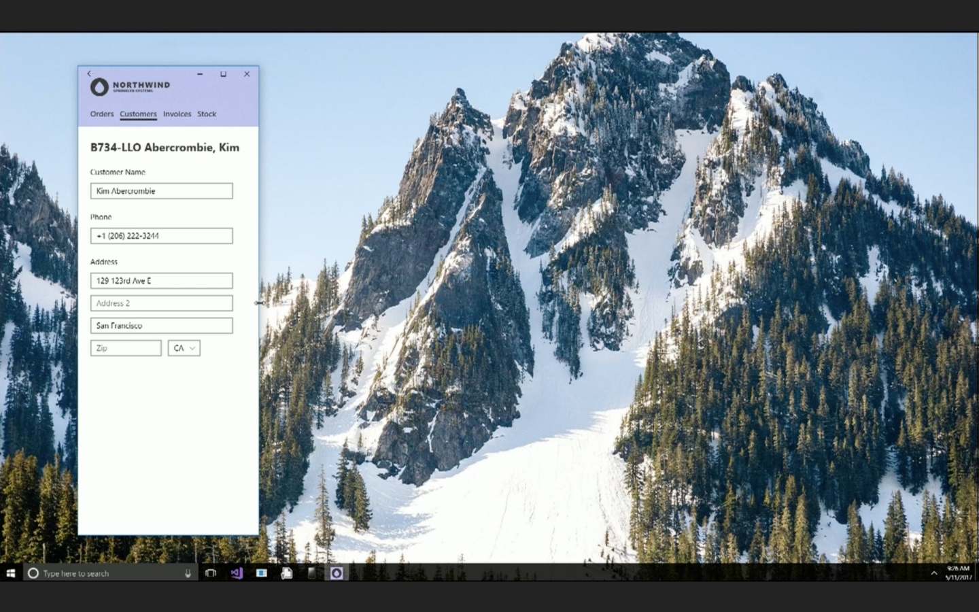The image size is (979, 612).
Task: Select the Northwind app taskbar icon
Action: pos(337,573)
